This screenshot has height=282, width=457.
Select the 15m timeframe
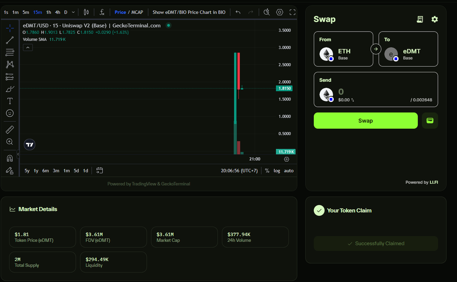(x=38, y=12)
